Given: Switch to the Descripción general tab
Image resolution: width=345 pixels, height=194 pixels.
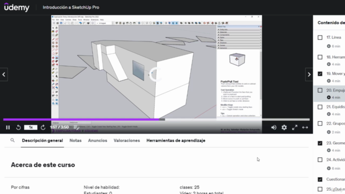Looking at the screenshot, I should pos(42,141).
